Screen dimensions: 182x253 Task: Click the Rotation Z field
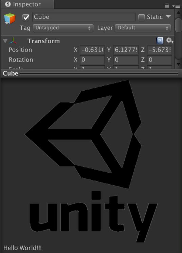(x=160, y=60)
